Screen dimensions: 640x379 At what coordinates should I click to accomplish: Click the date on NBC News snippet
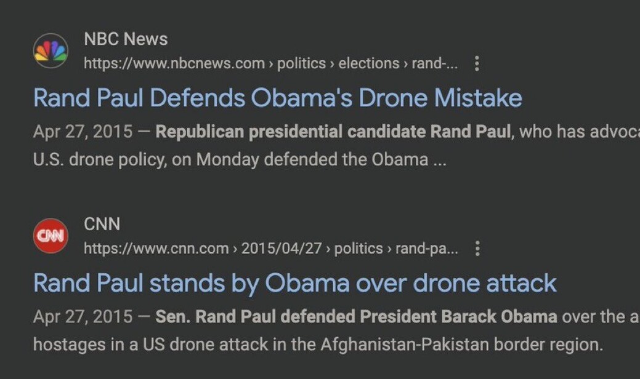[x=83, y=132]
